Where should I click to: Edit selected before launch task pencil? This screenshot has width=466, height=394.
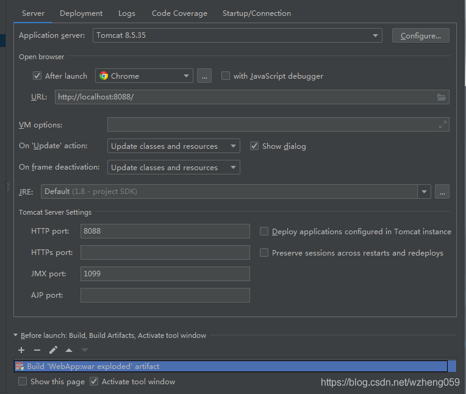pyautogui.click(x=53, y=350)
